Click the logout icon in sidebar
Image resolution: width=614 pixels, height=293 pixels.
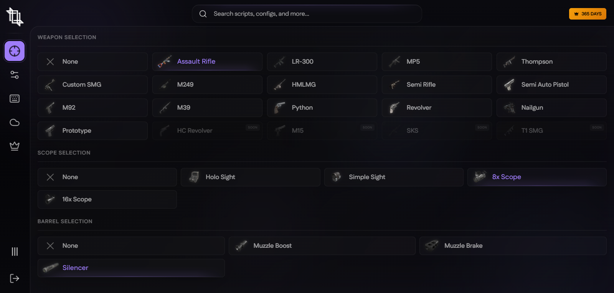tap(15, 278)
